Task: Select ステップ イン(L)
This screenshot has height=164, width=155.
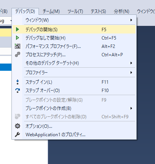Action: click(x=74, y=82)
